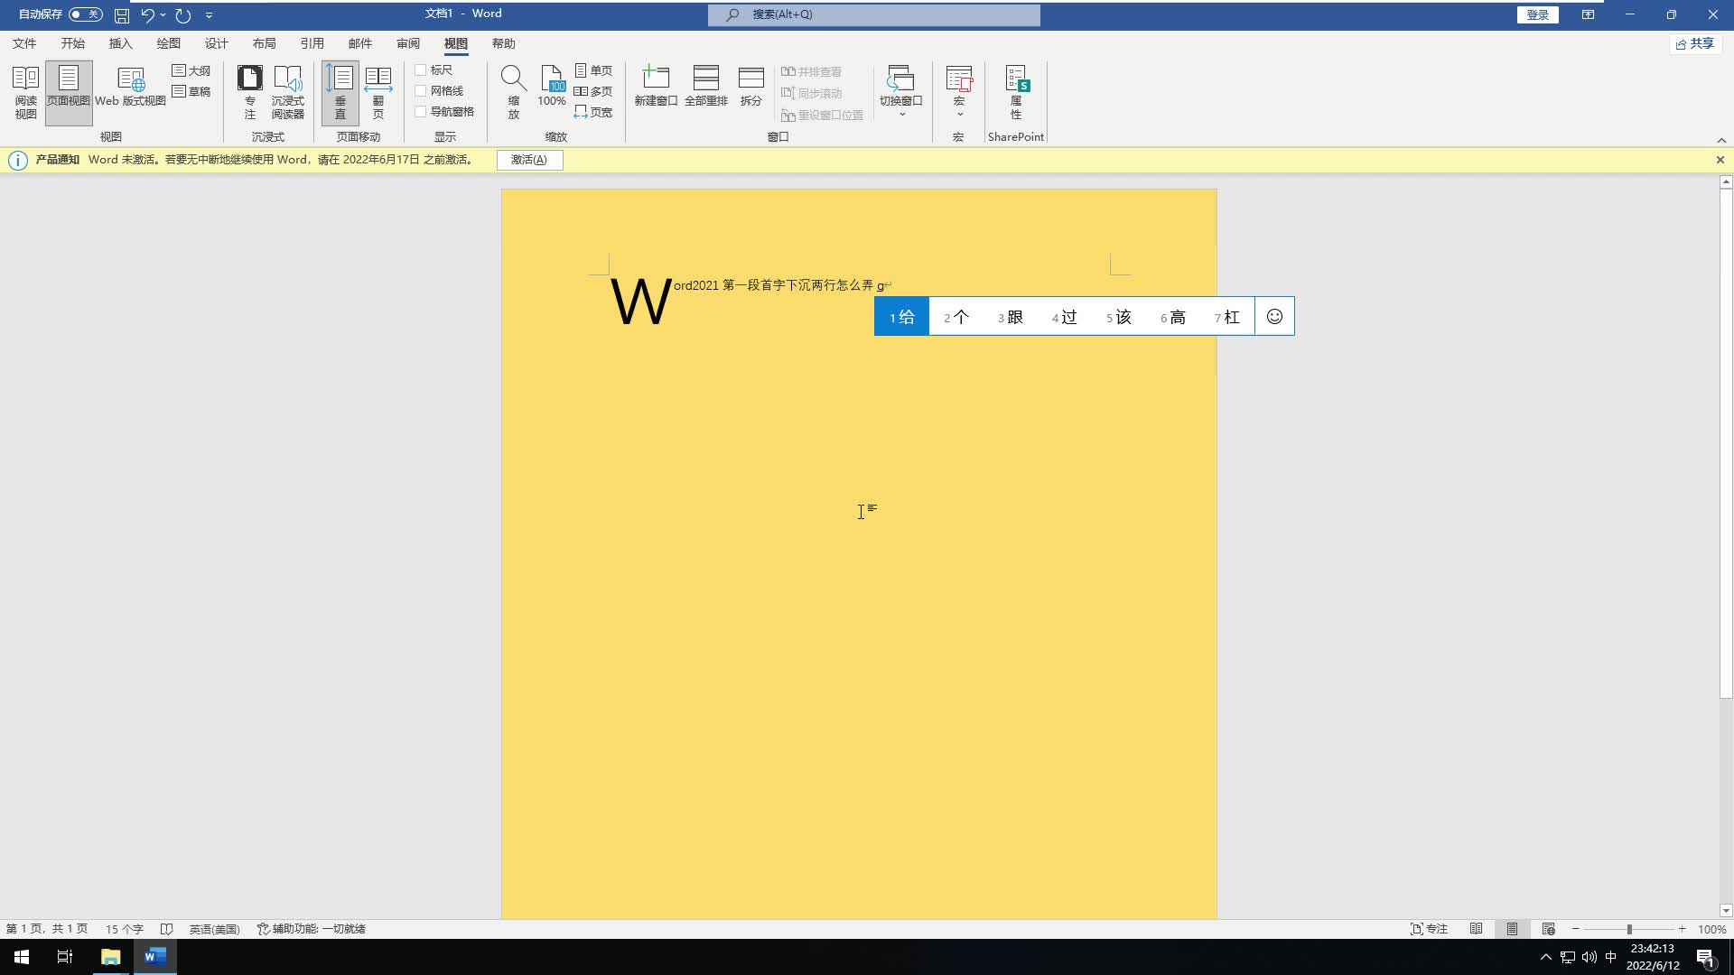Choose Multiple Pages (多页) zoom
1734x975 pixels.
pyautogui.click(x=593, y=91)
